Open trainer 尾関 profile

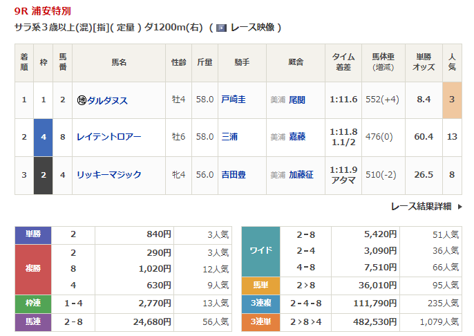coord(296,100)
